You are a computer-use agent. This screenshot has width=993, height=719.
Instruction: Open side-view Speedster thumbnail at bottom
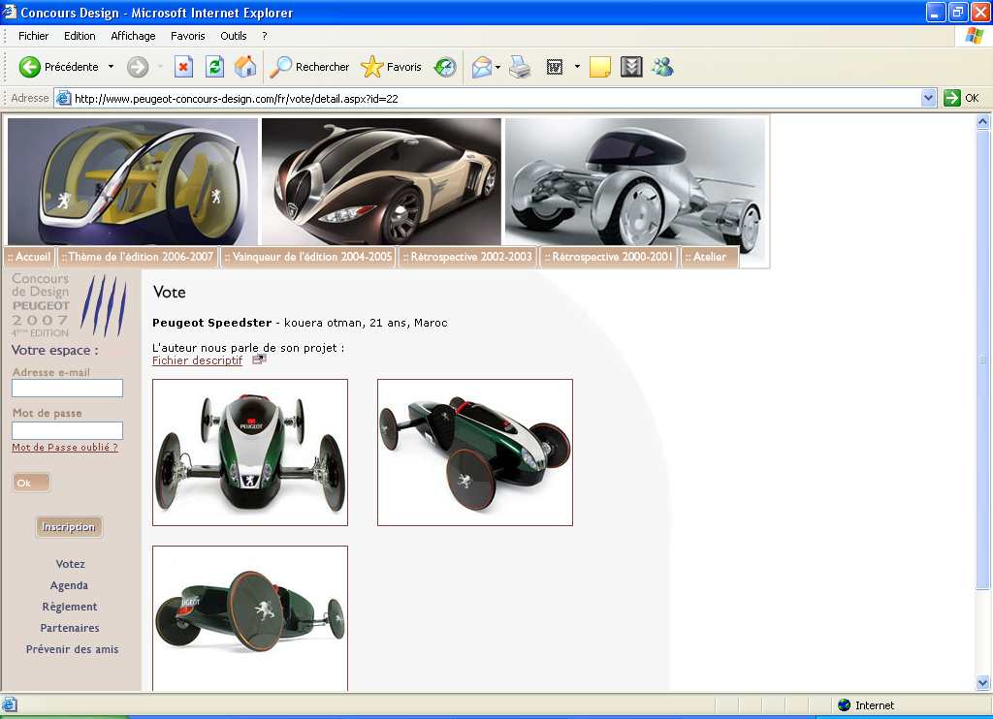pos(250,618)
